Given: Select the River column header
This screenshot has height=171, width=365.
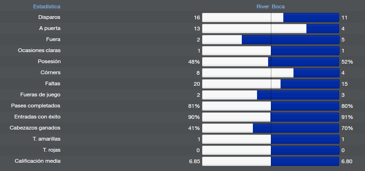Looking at the screenshot, I should (x=263, y=6).
